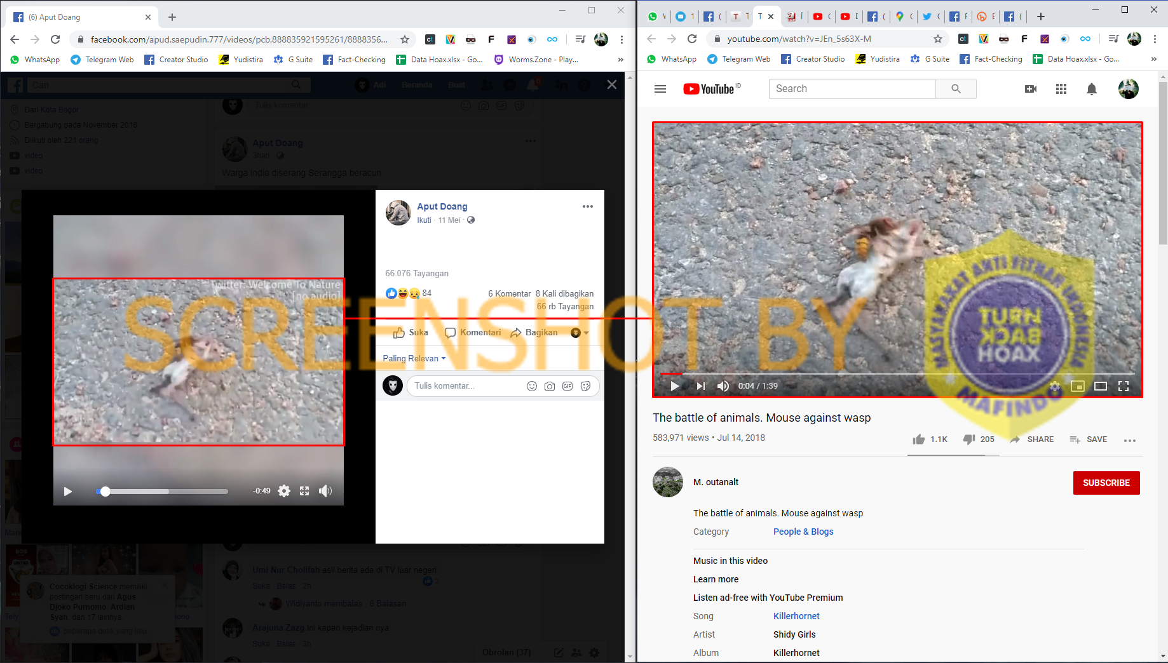Open YouTube guide hamburger menu
The width and height of the screenshot is (1168, 663).
click(x=660, y=89)
